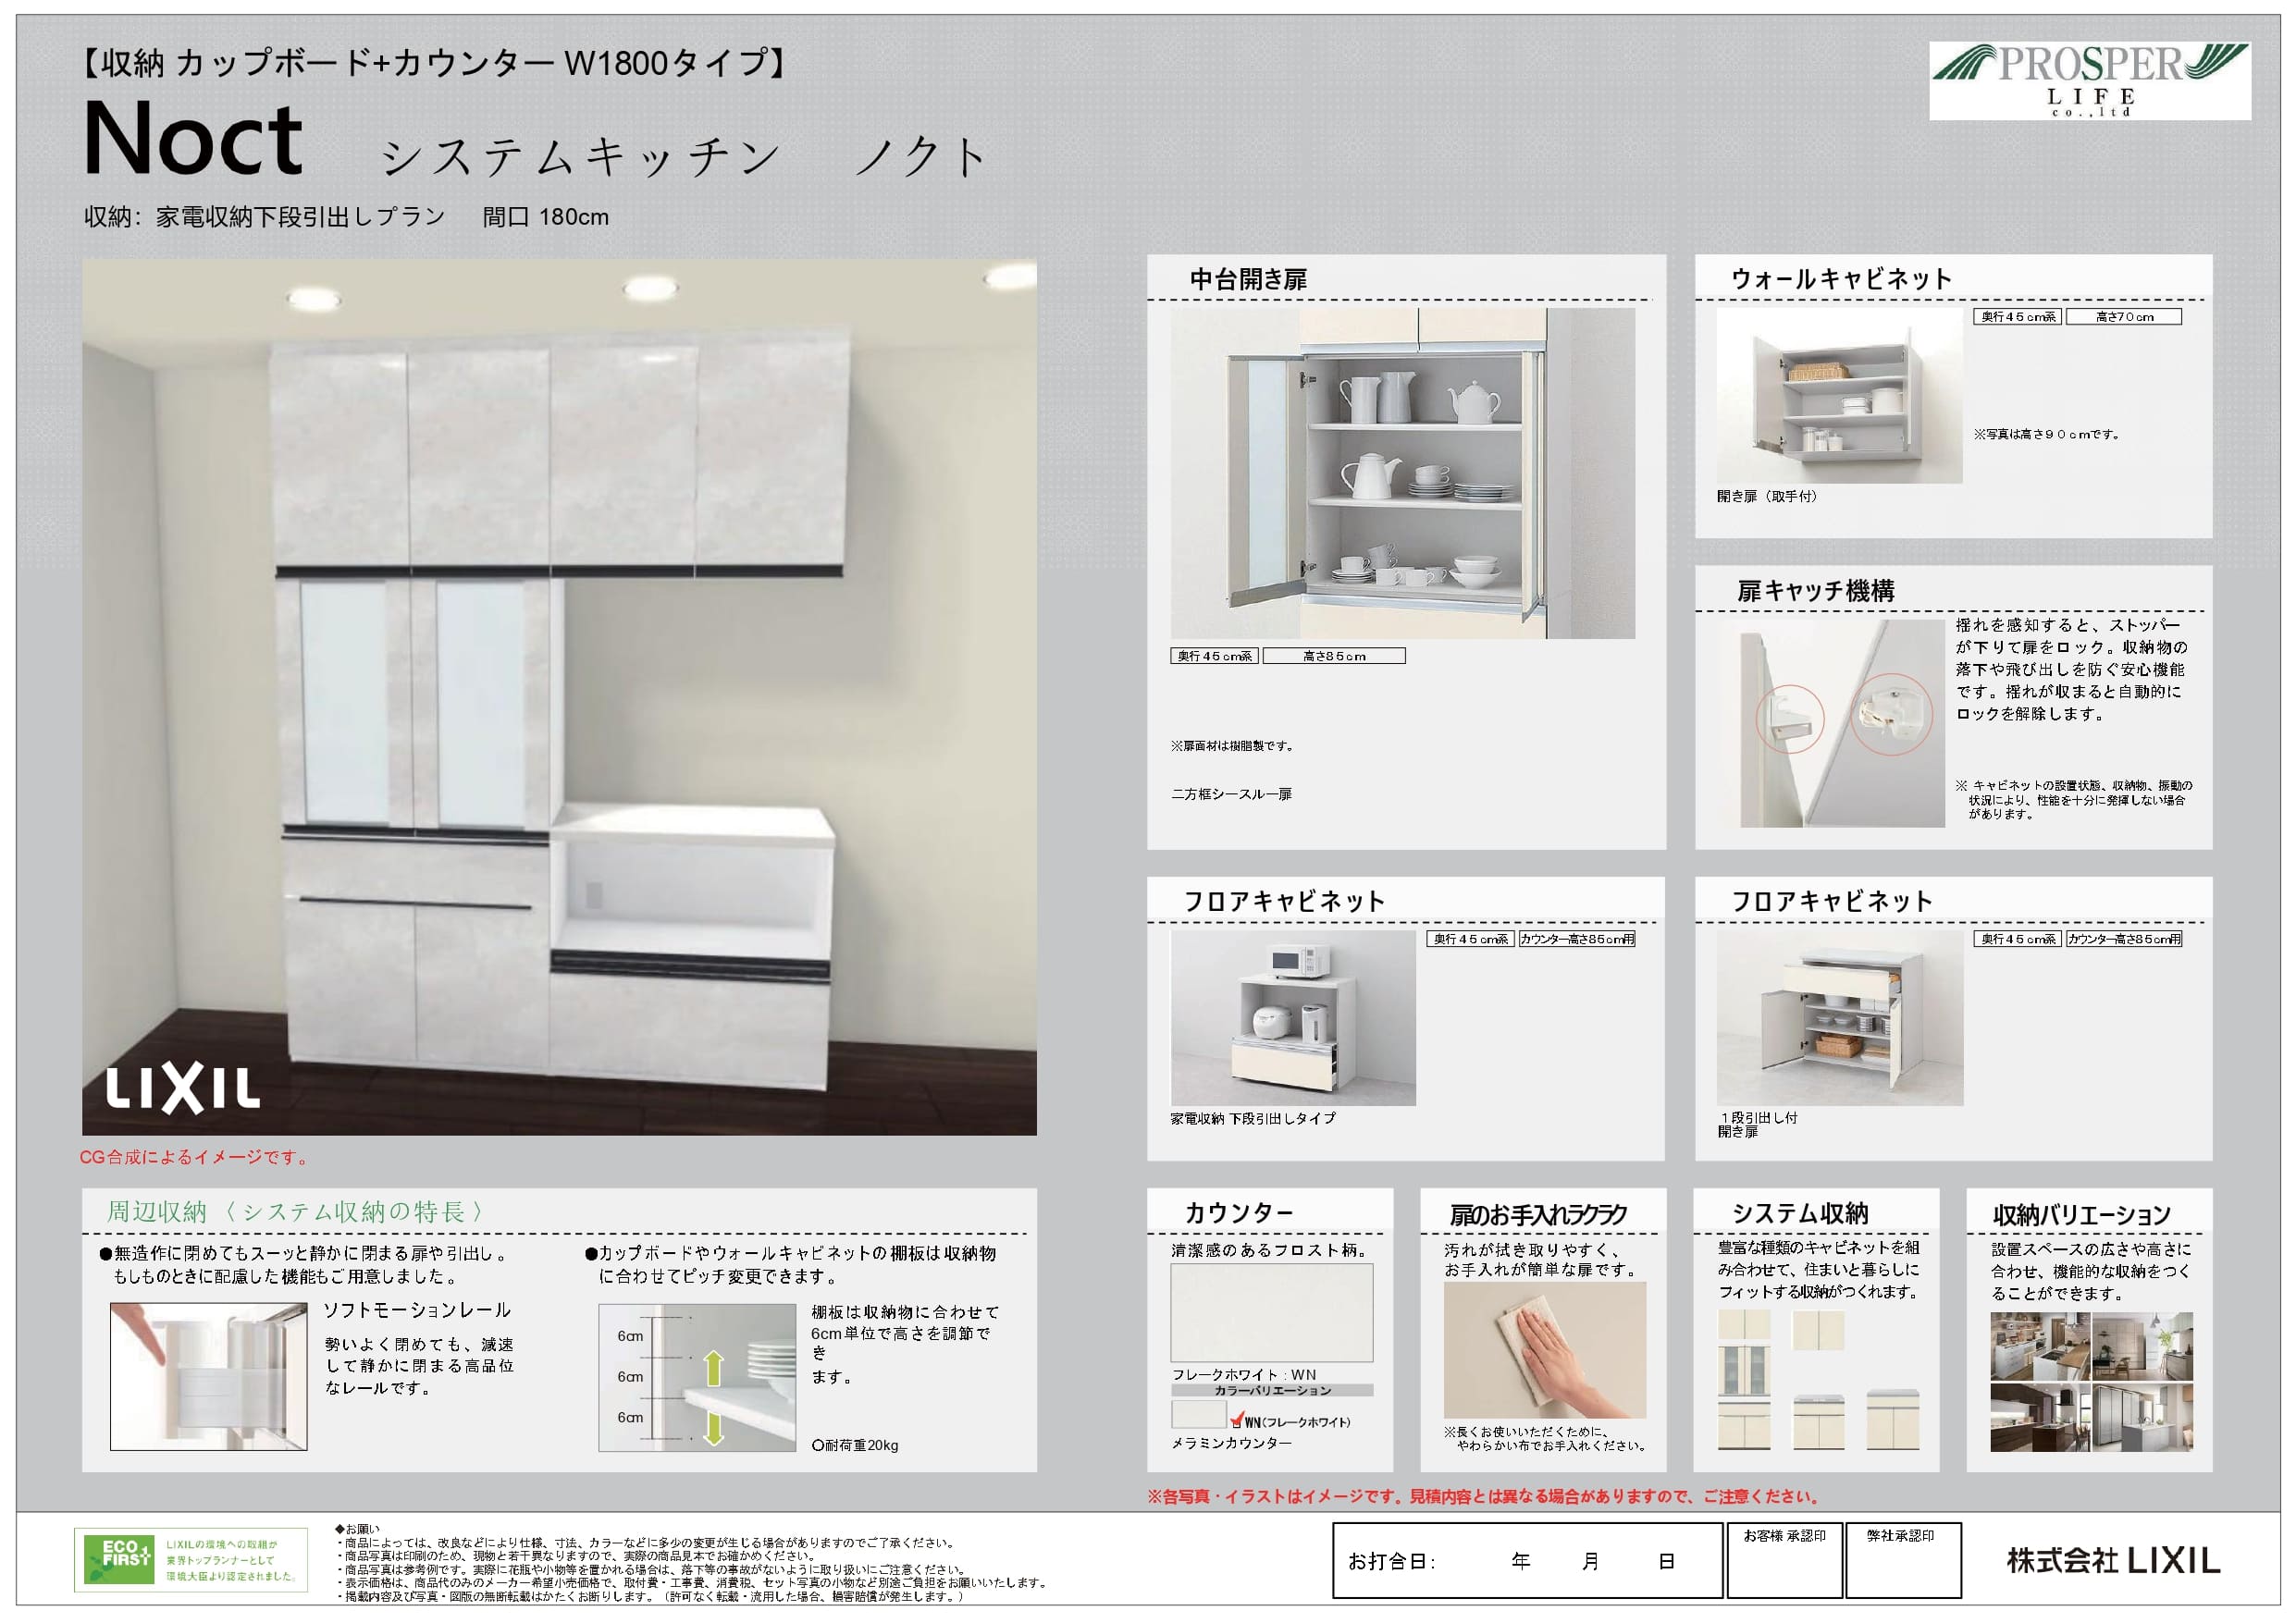This screenshot has height=1623, width=2296.
Task: Open the main Noct cupboard CG image
Action: (x=559, y=697)
